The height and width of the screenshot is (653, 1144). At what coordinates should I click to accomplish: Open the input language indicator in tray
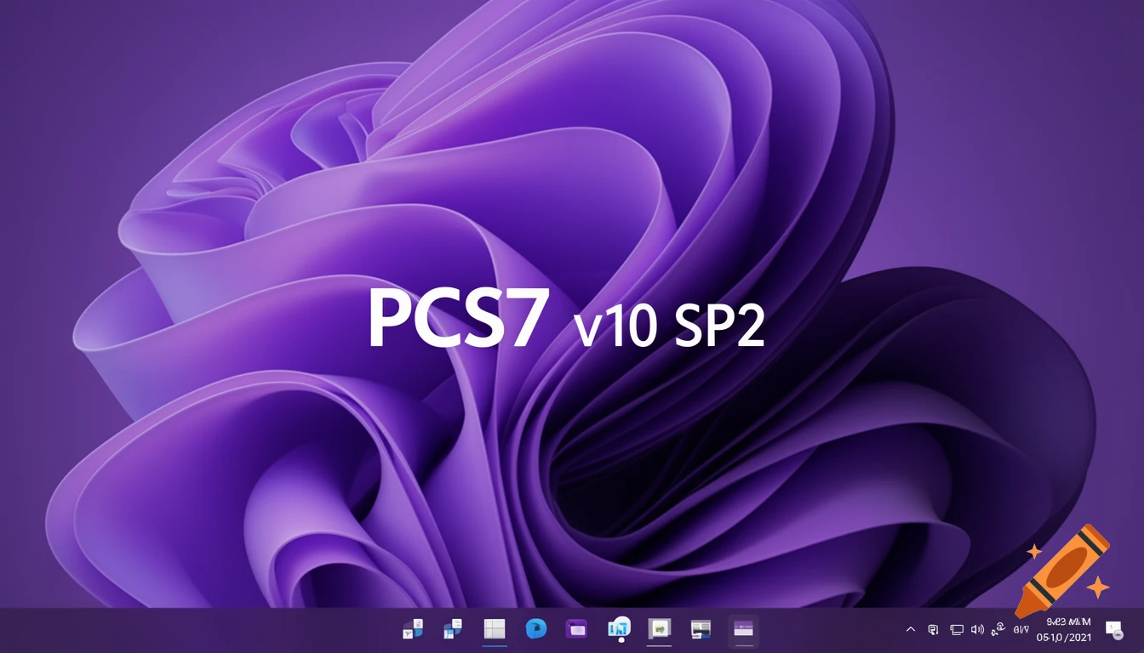1021,630
